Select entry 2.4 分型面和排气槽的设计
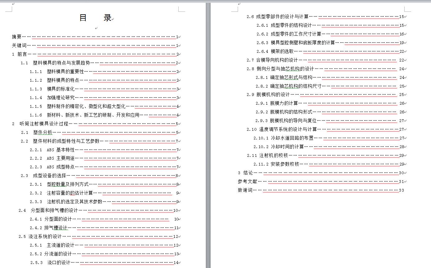The image size is (431, 268). pyautogui.click(x=99, y=210)
